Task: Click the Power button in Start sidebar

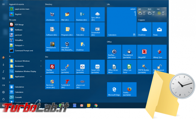Action: [x=4, y=99]
